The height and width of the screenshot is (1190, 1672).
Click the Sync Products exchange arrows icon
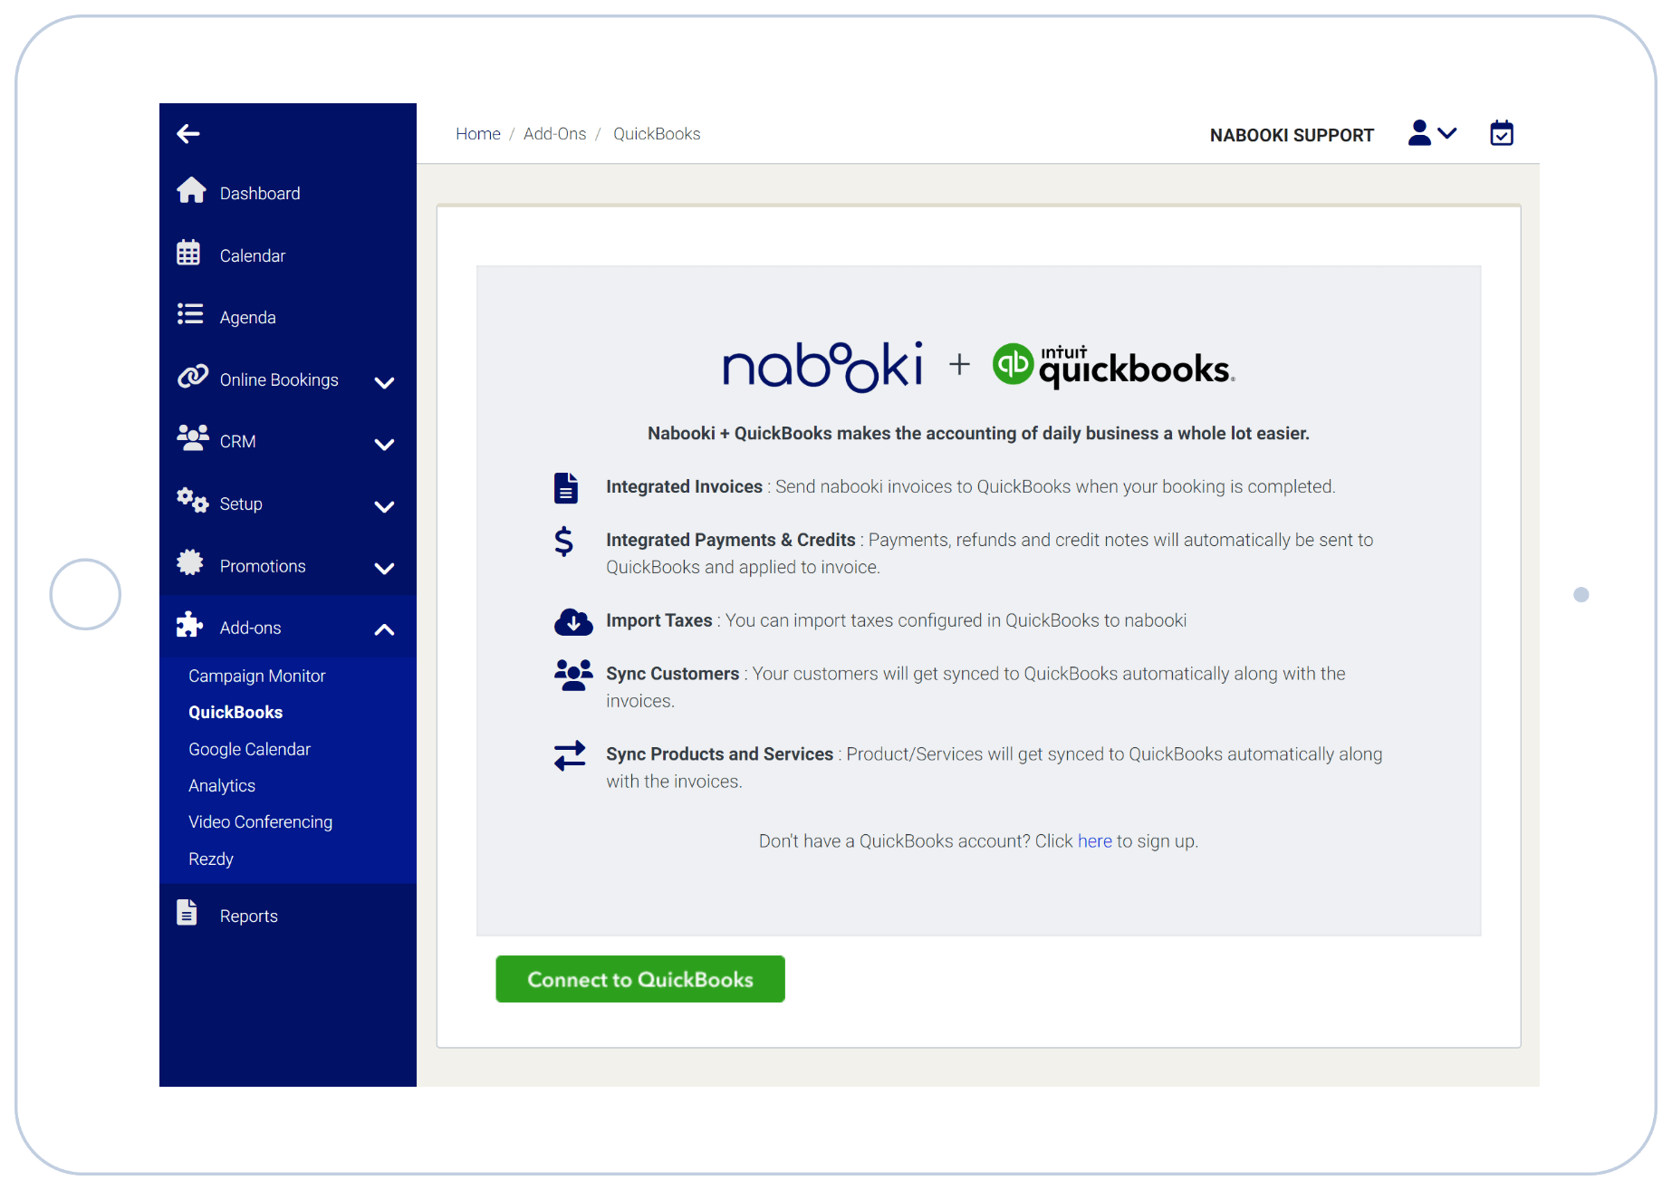pyautogui.click(x=571, y=755)
